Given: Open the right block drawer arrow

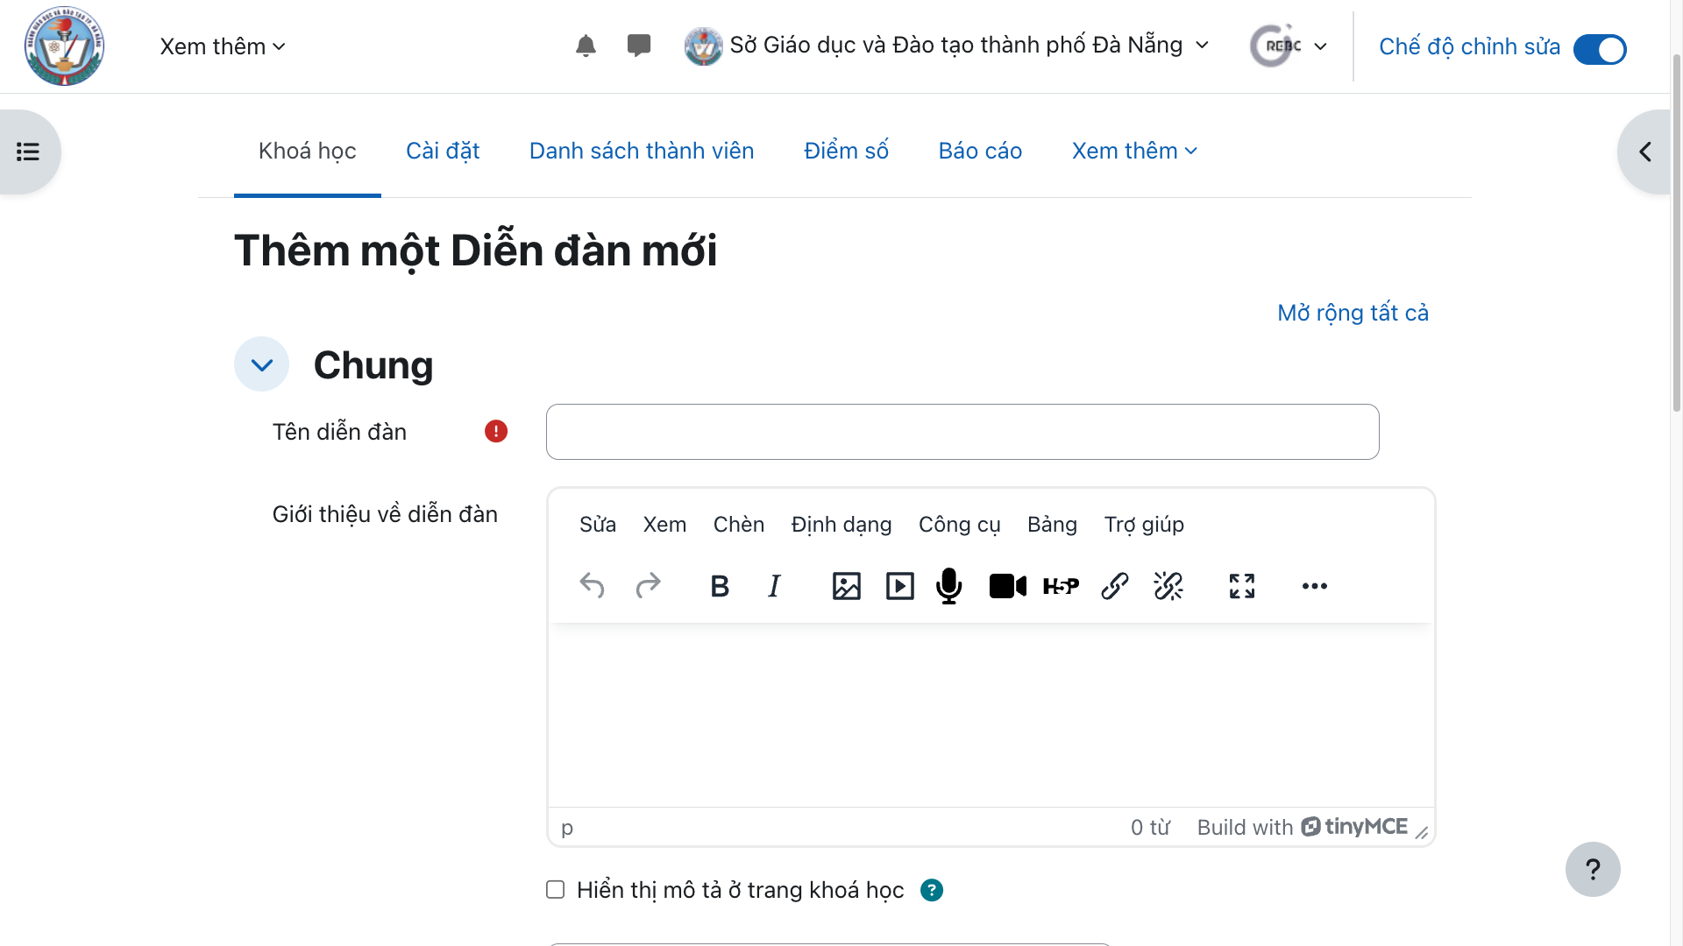Looking at the screenshot, I should (1644, 152).
